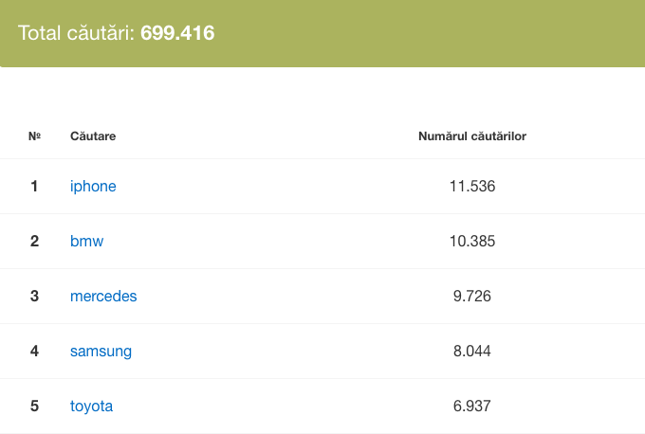Select the samsung search link

point(101,351)
